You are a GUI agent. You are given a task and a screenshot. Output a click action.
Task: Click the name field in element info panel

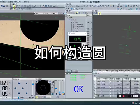tap(103, 76)
